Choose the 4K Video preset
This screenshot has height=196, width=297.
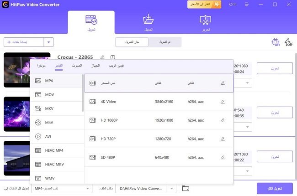(159, 102)
